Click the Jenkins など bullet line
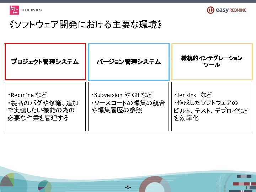The height and width of the screenshot is (192, 256). point(193,95)
